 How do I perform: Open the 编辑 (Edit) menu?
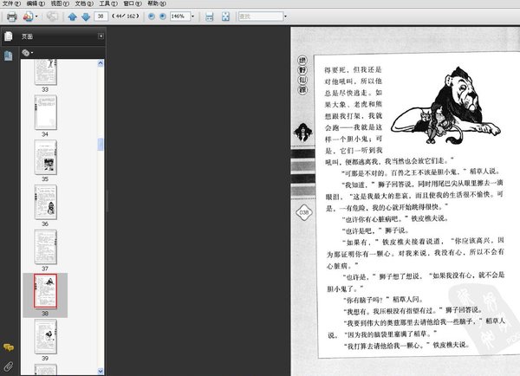click(36, 3)
